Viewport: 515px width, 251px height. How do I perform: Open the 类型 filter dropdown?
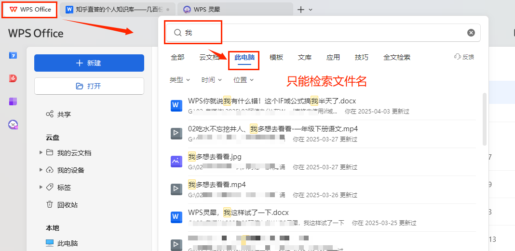pos(180,80)
